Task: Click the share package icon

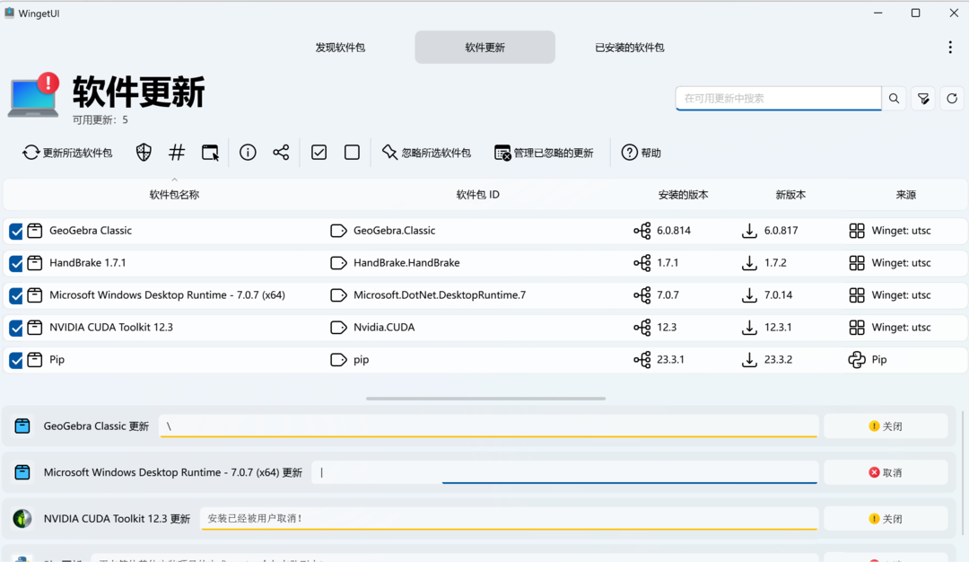Action: click(281, 152)
